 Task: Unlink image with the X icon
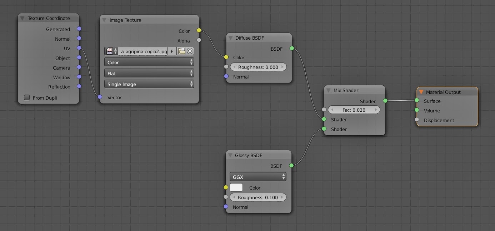click(190, 51)
